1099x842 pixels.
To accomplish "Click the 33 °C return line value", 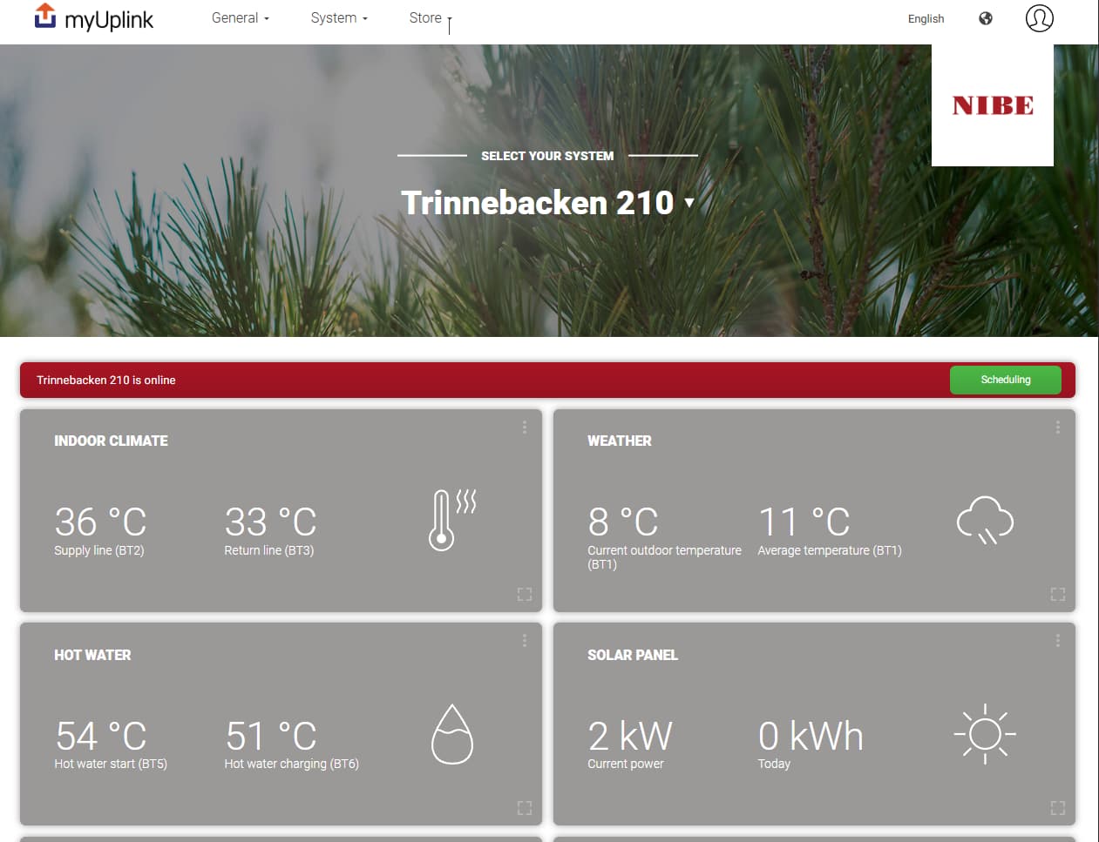I will click(x=270, y=522).
